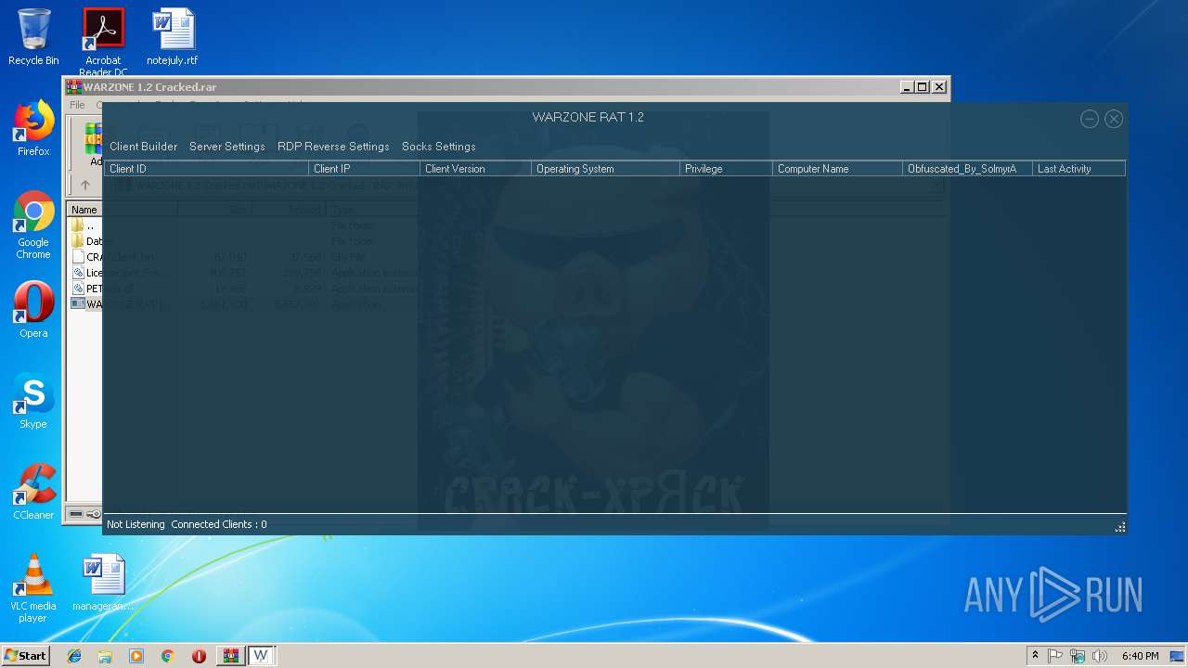The height and width of the screenshot is (668, 1188).
Task: Open the Start menu
Action: coord(25,656)
